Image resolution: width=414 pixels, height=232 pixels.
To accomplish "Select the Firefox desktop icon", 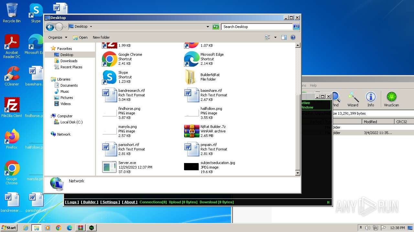I will tap(12, 139).
